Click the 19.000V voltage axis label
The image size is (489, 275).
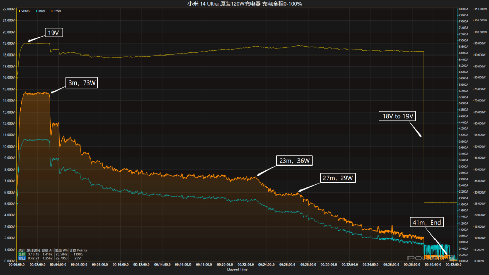(x=9, y=43)
